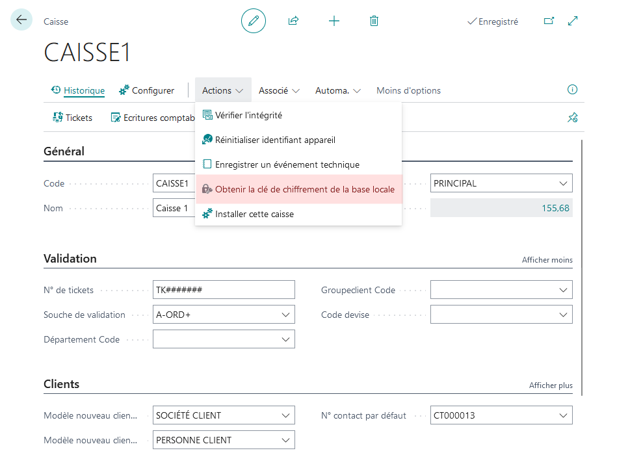Select Réinitialiser identifiant appareil
Image resolution: width=628 pixels, height=468 pixels.
coord(298,140)
